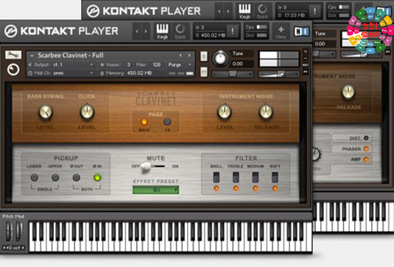Enable the Upper pickup button
This screenshot has height=267, width=394.
[x=55, y=177]
